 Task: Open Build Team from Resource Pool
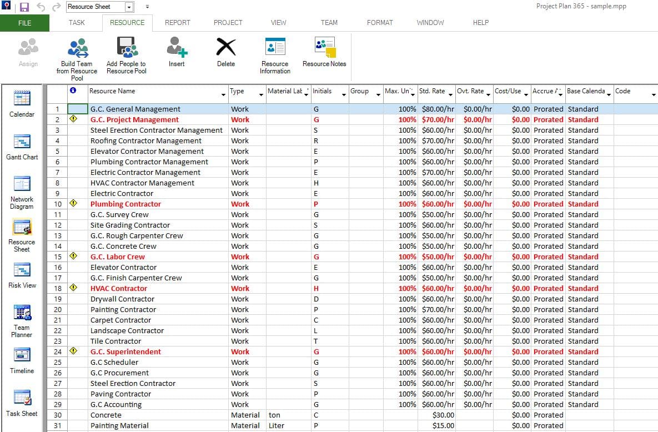[77, 53]
